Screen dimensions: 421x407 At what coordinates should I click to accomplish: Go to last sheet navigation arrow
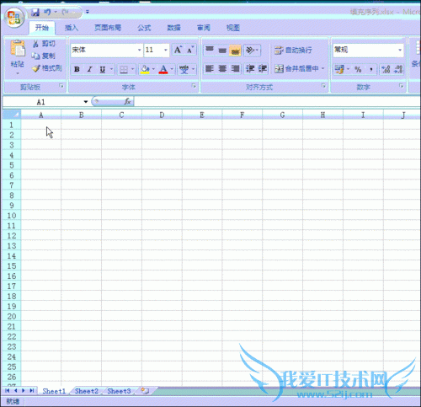point(32,391)
